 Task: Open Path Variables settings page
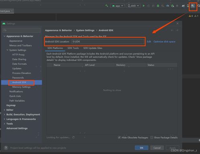17,101
